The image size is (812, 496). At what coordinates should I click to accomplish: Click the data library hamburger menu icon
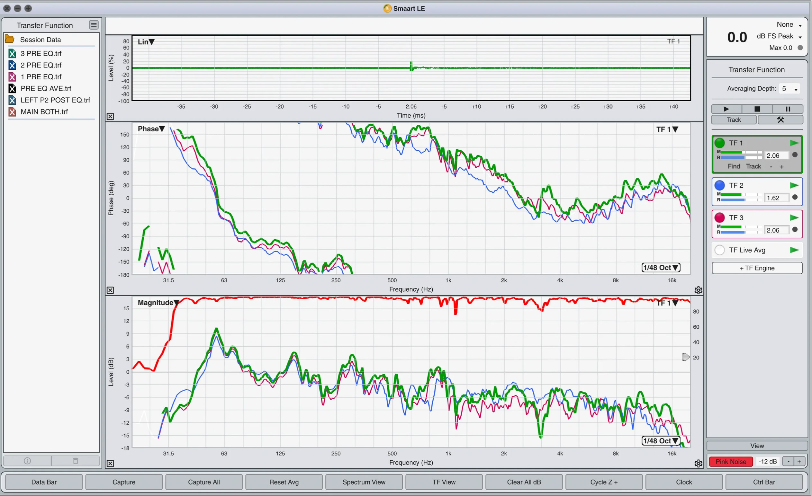94,25
